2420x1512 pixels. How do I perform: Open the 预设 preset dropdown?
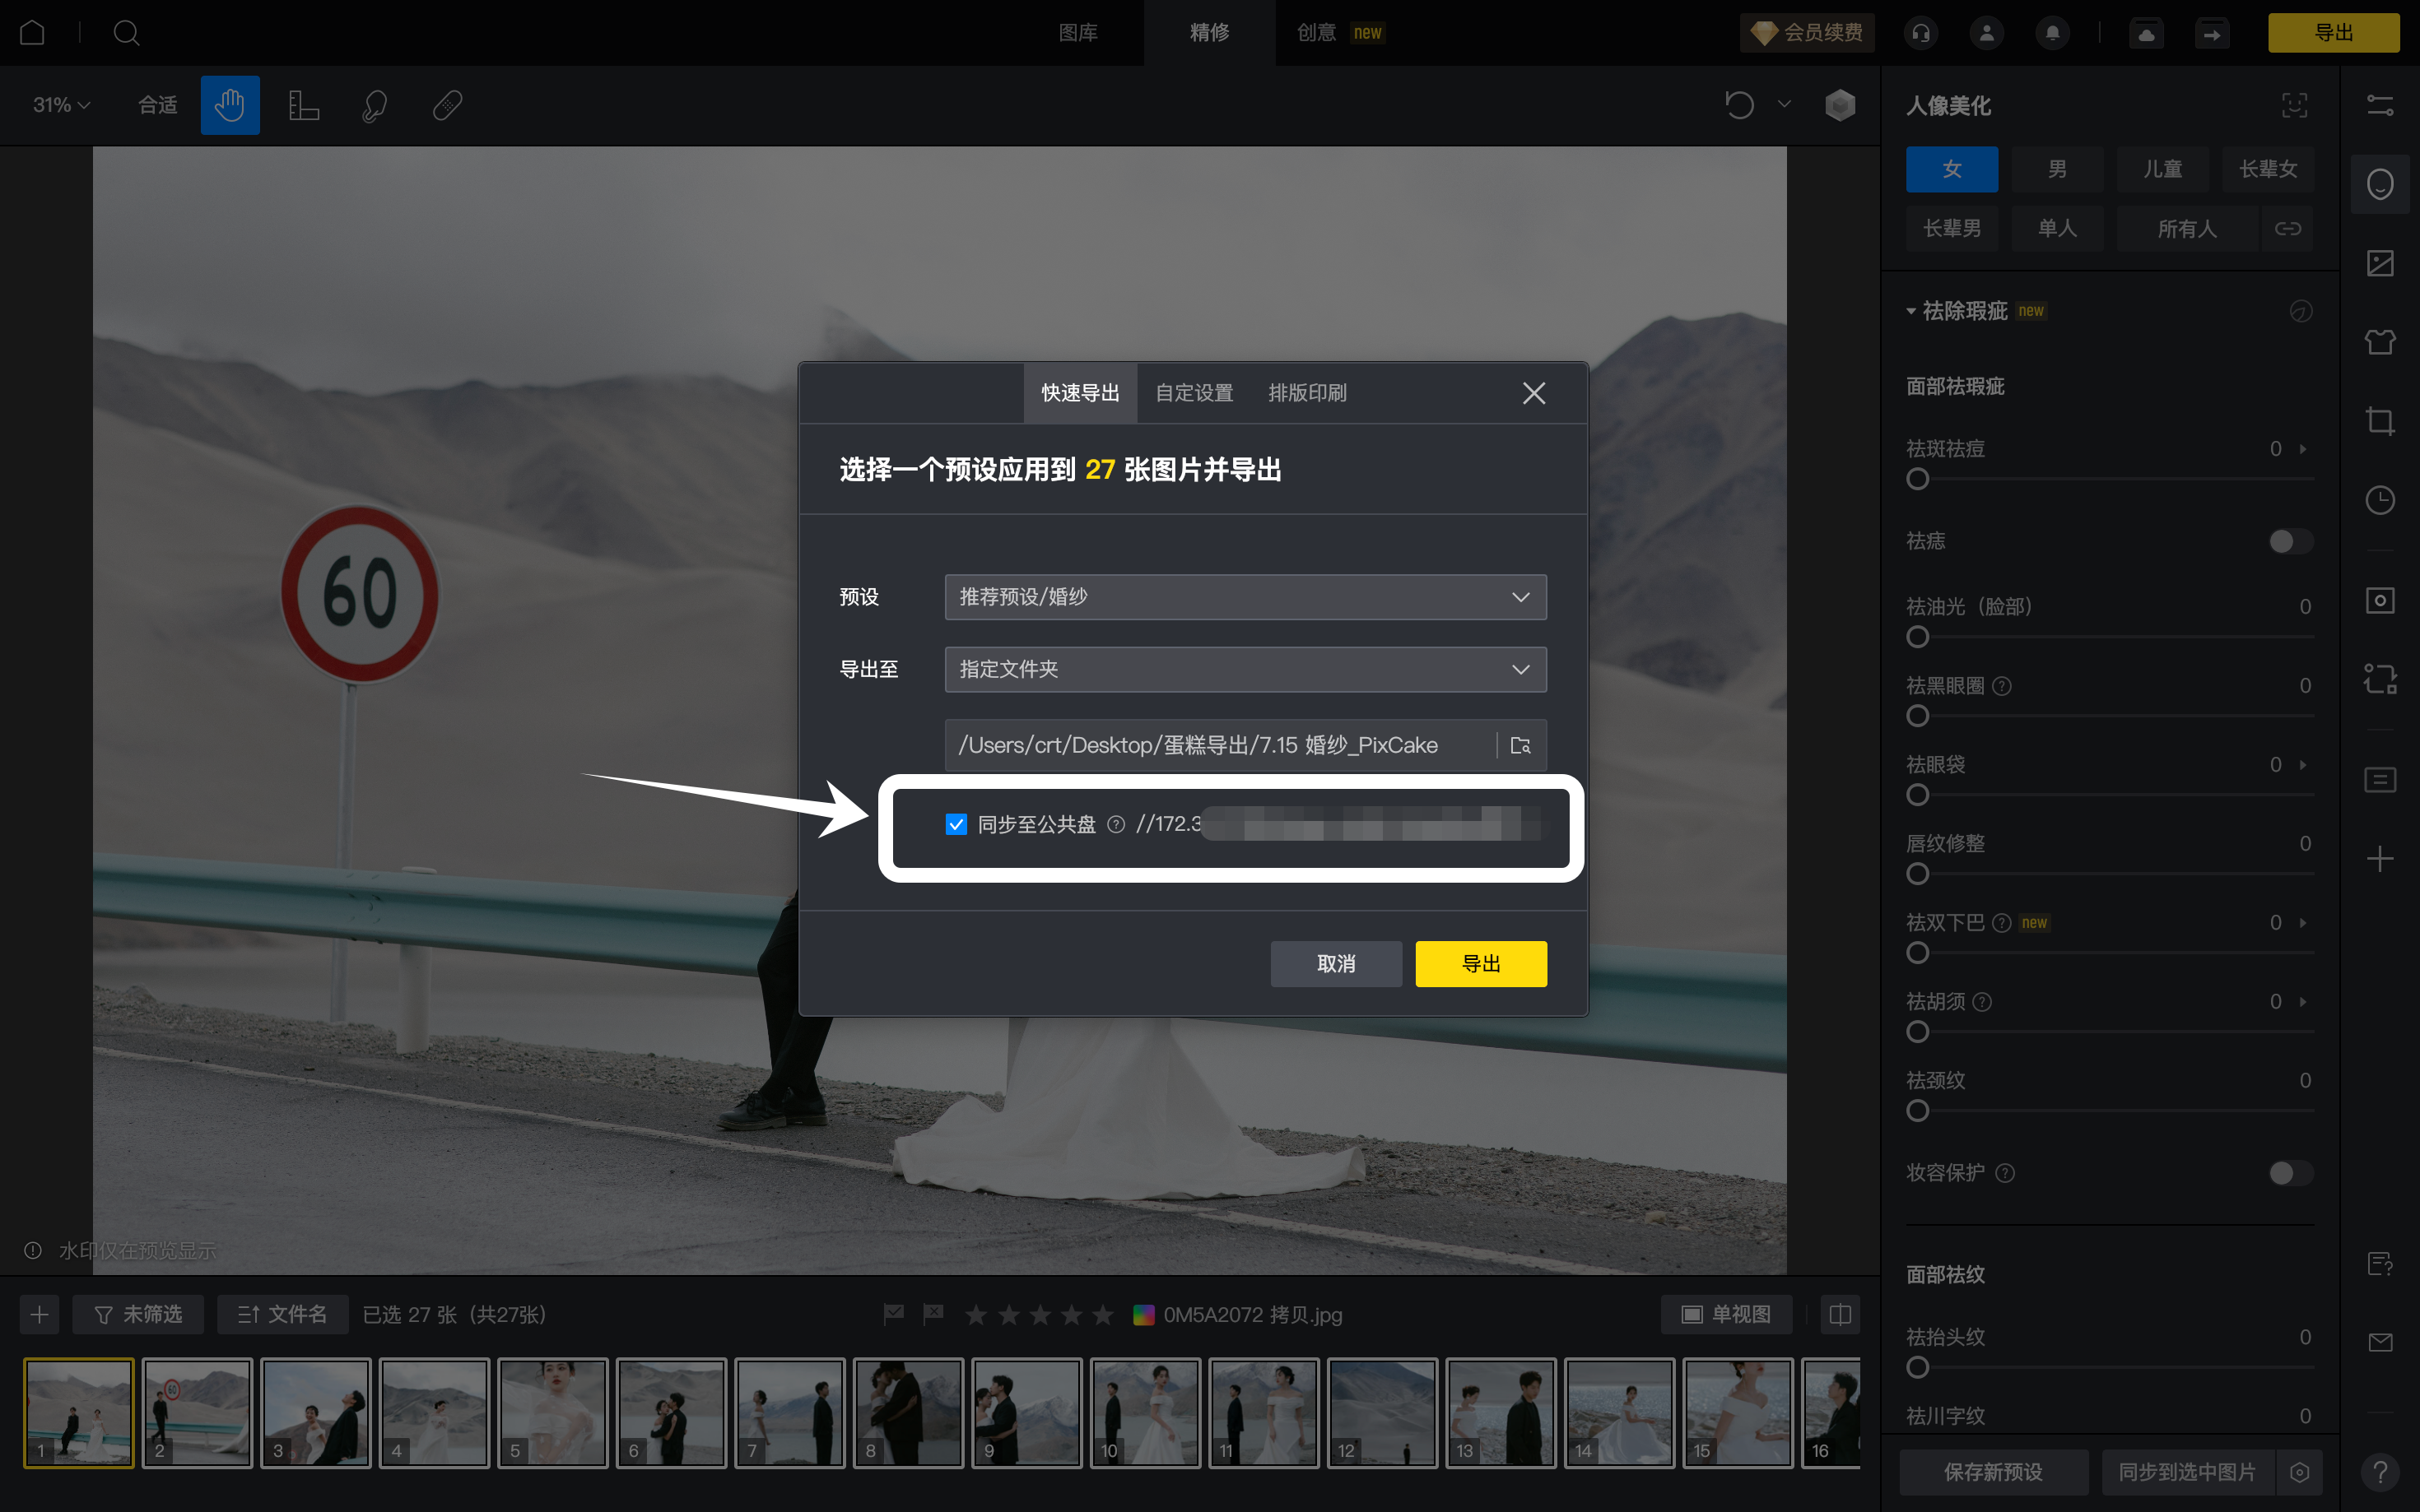1245,597
